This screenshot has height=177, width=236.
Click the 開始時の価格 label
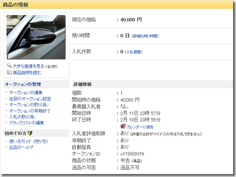pos(86,100)
